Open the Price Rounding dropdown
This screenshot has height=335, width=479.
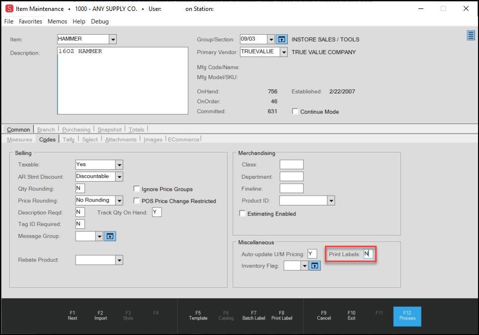click(119, 201)
